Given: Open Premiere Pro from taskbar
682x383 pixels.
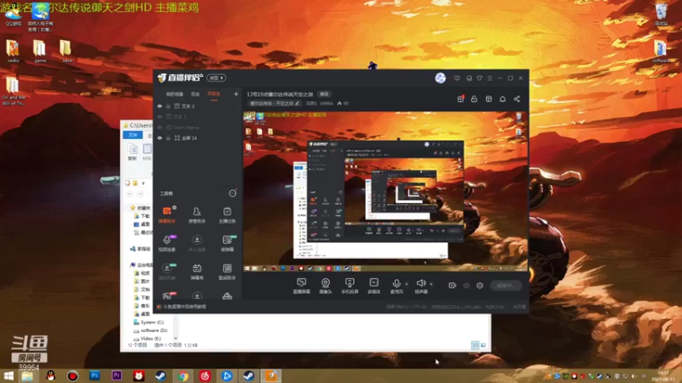Looking at the screenshot, I should click(x=117, y=375).
